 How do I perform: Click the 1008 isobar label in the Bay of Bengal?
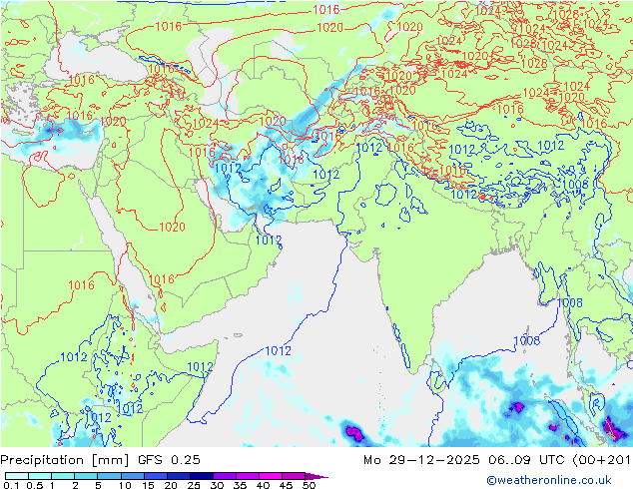click(527, 341)
